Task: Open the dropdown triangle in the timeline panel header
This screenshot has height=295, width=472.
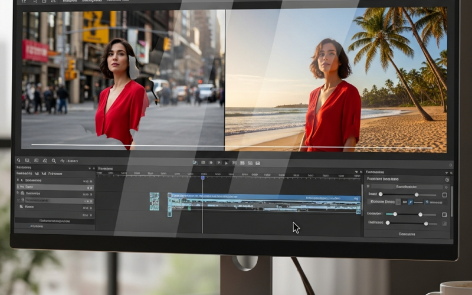Action: [x=357, y=172]
